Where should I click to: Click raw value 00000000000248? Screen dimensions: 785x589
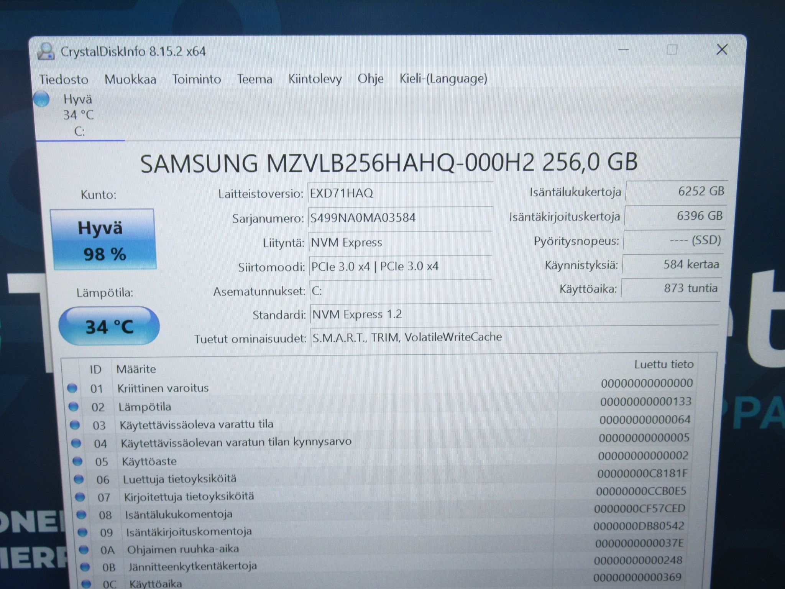tap(638, 560)
